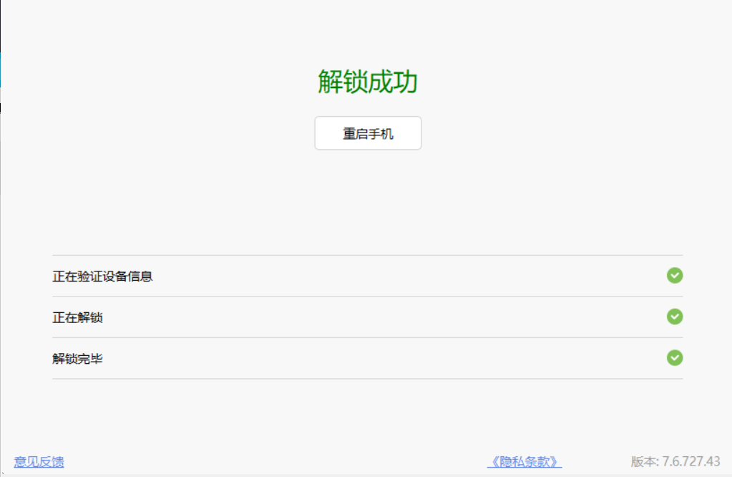Click green checkmark beside 解锁完毕
Image resolution: width=732 pixels, height=477 pixels.
(x=675, y=358)
